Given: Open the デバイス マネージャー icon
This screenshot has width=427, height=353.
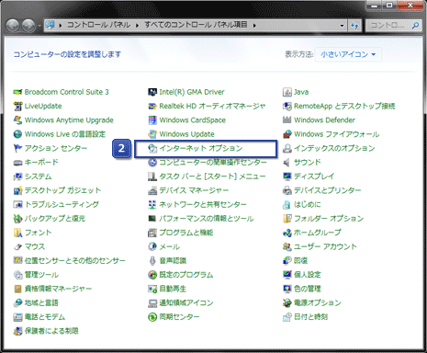Looking at the screenshot, I should click(x=152, y=190).
